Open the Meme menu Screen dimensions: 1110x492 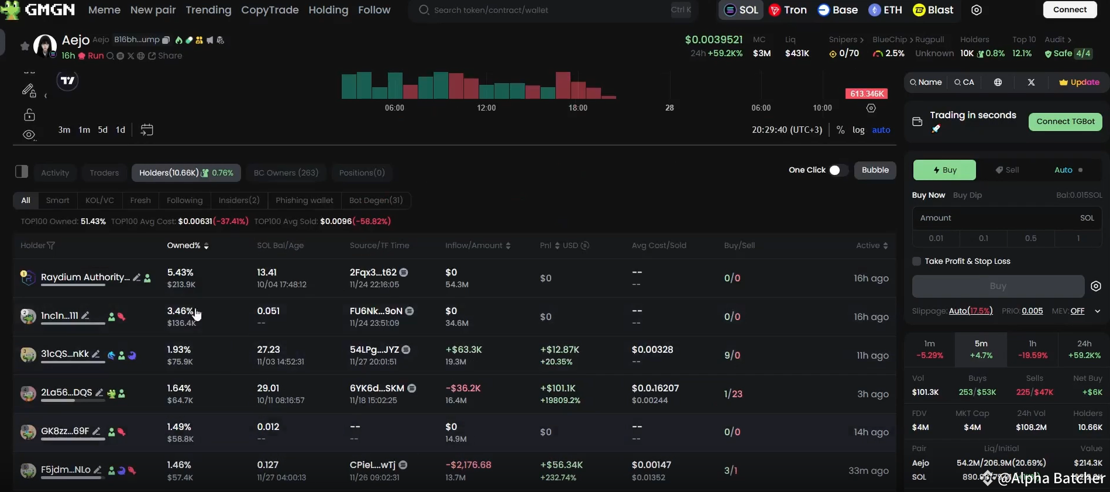[104, 10]
